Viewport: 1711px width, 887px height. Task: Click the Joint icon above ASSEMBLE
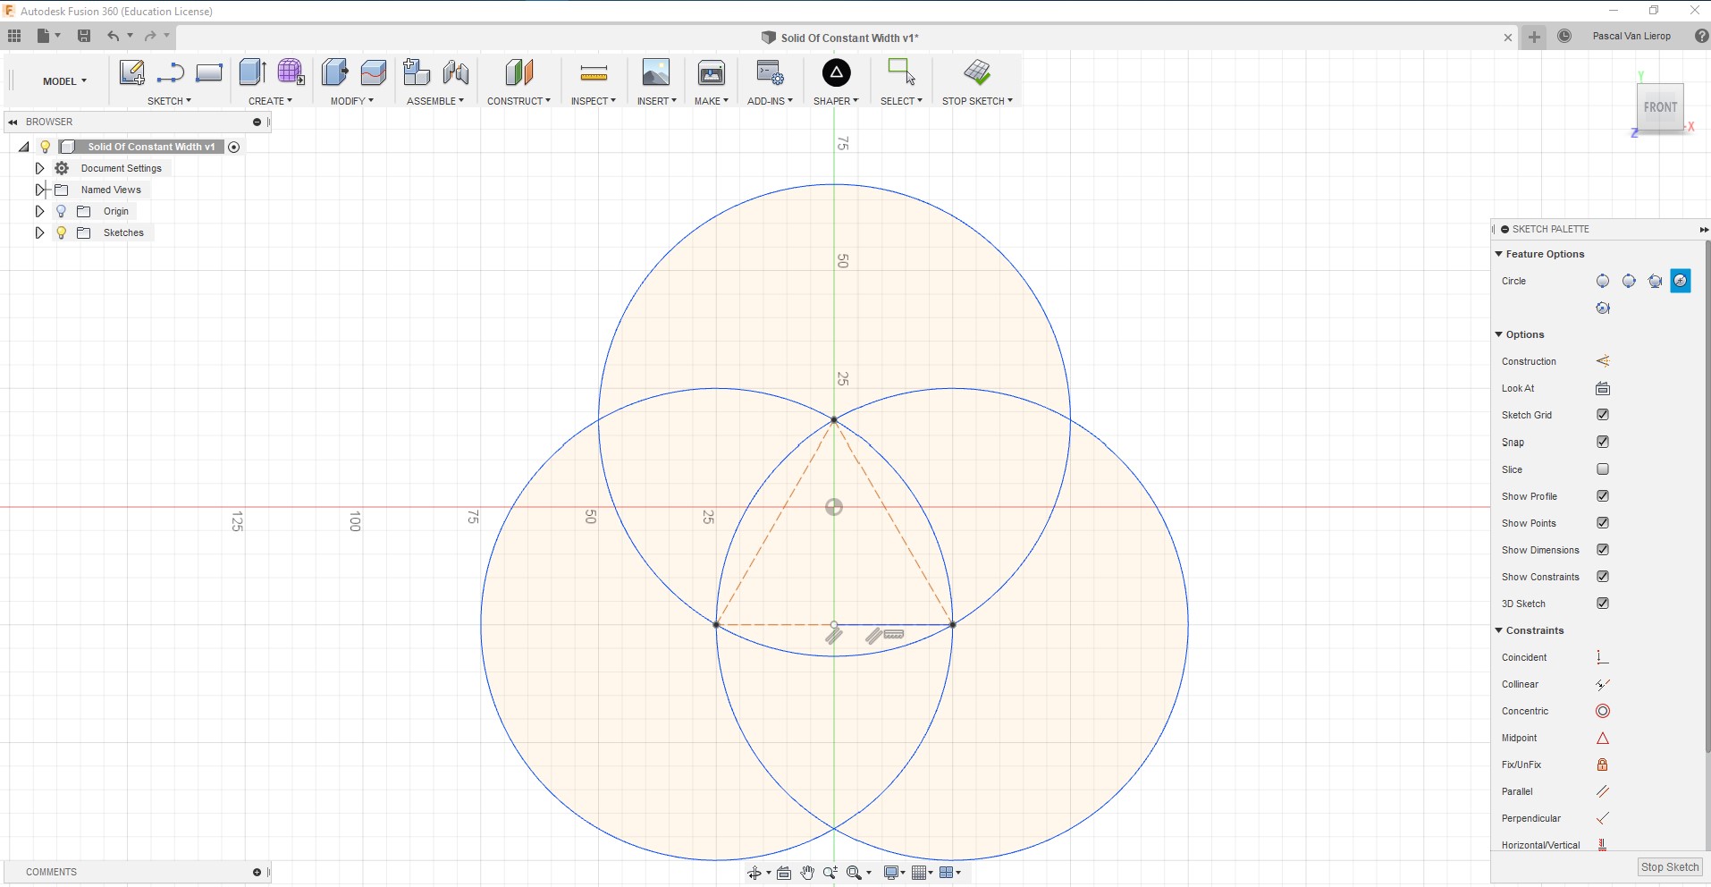[x=455, y=72]
